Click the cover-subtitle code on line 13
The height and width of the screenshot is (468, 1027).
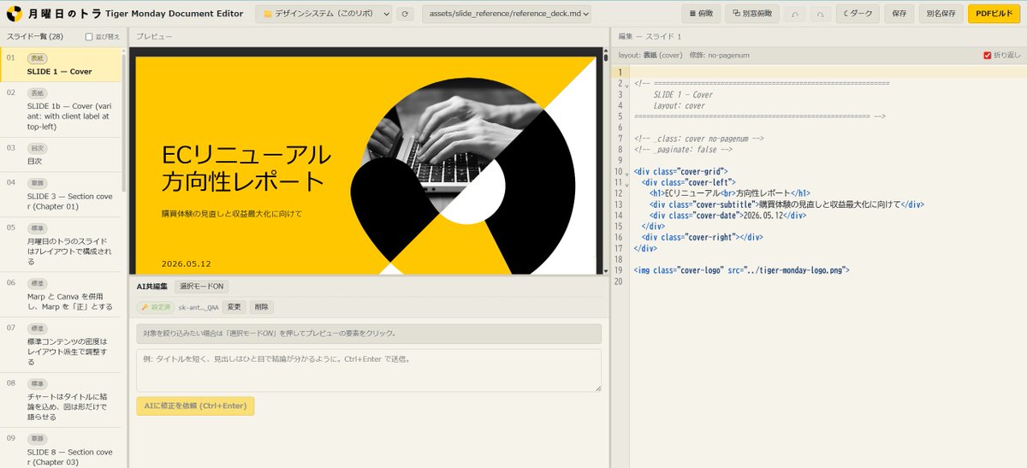coord(787,205)
